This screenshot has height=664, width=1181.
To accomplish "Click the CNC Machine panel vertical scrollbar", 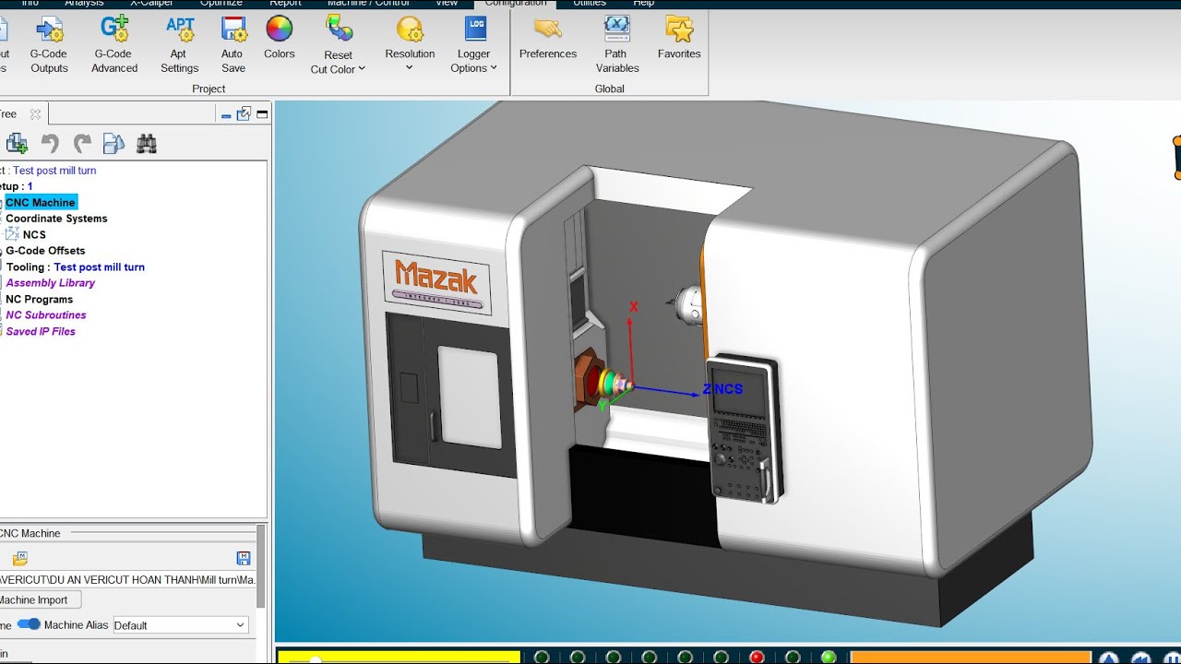I will 261,567.
